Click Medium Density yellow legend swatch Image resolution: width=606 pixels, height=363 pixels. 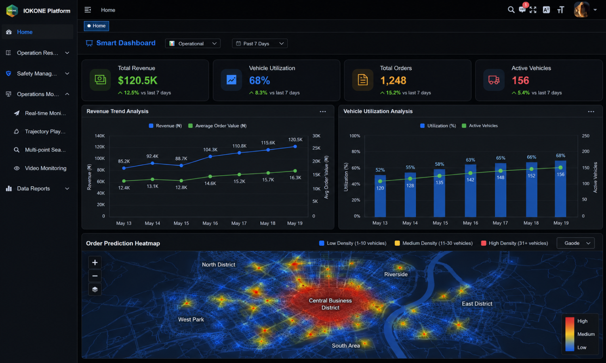pos(397,243)
